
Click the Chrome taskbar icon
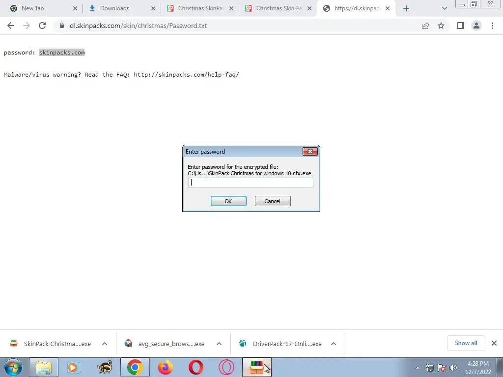[135, 367]
